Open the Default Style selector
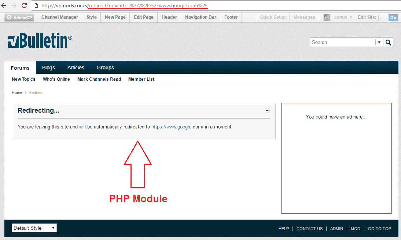The image size is (401, 240). [34, 228]
